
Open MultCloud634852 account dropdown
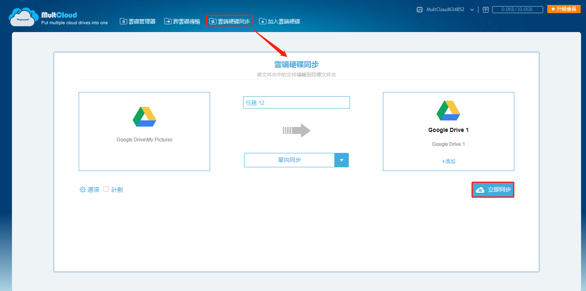[x=450, y=9]
